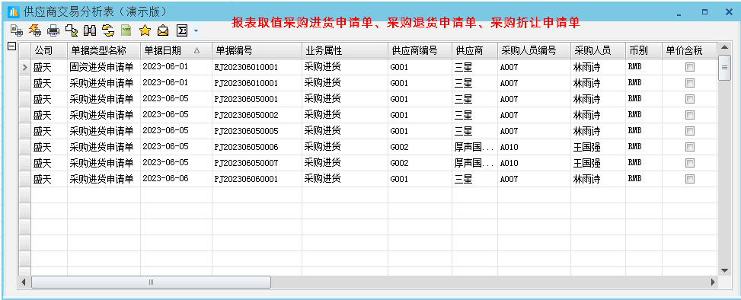Click the 采购人员编号 column header
The height and width of the screenshot is (300, 741).
coord(534,50)
